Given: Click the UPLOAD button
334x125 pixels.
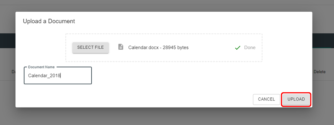Looking at the screenshot, I should (x=296, y=99).
